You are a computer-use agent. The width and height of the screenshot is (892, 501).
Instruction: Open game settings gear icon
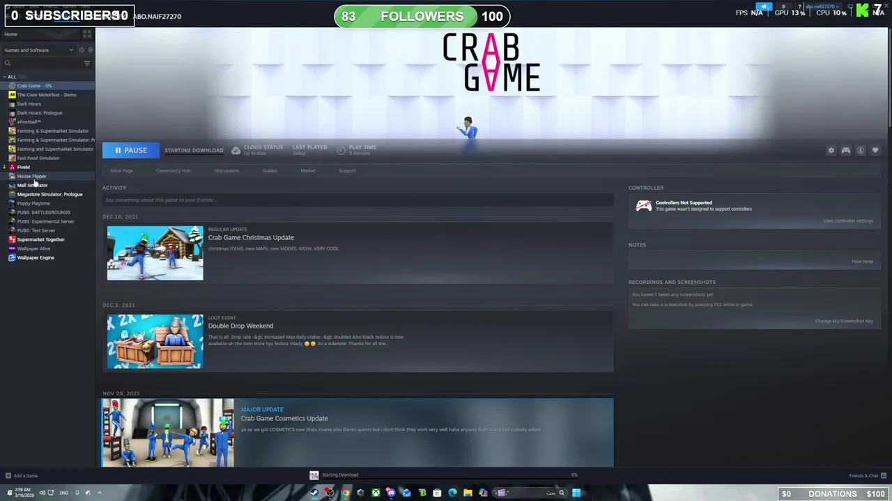831,150
